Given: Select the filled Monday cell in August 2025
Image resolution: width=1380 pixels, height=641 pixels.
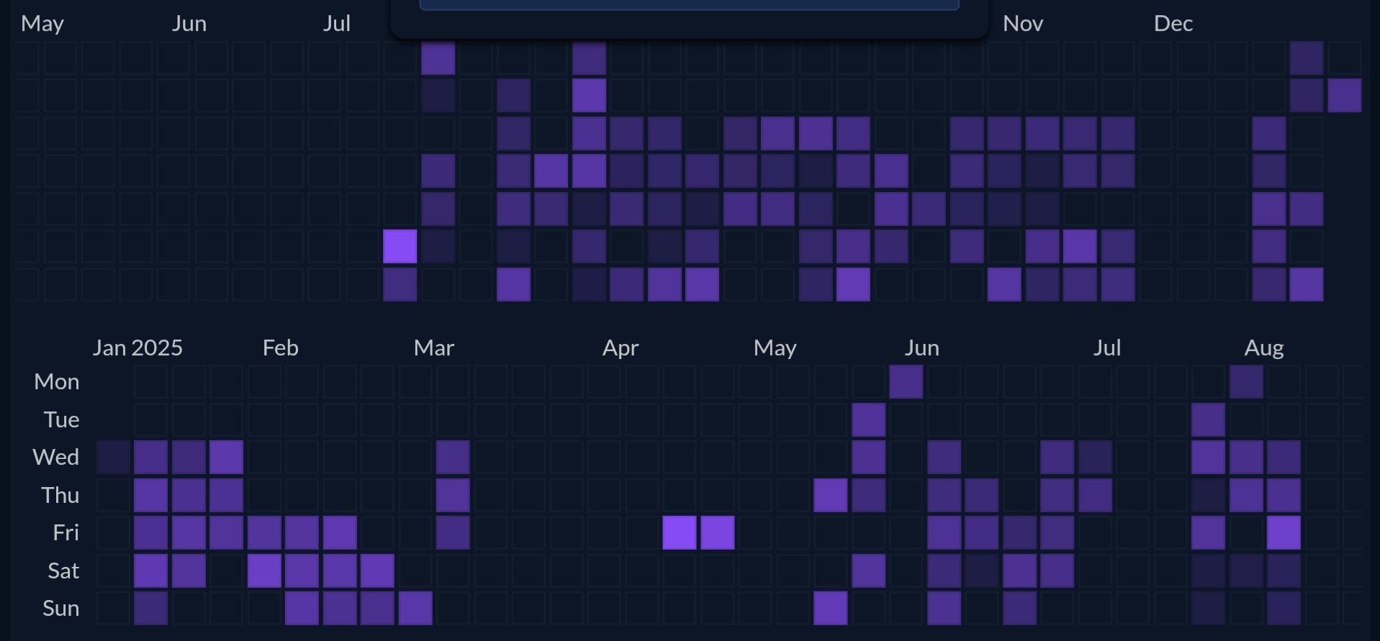Looking at the screenshot, I should pyautogui.click(x=1246, y=382).
